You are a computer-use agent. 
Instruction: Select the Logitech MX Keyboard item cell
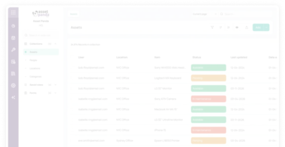pos(168,78)
